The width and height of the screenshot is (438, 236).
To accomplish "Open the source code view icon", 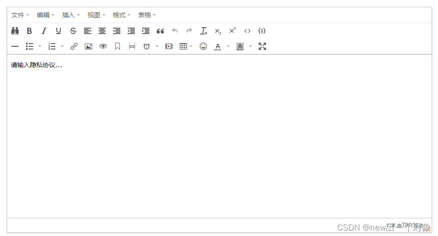I will (x=247, y=31).
